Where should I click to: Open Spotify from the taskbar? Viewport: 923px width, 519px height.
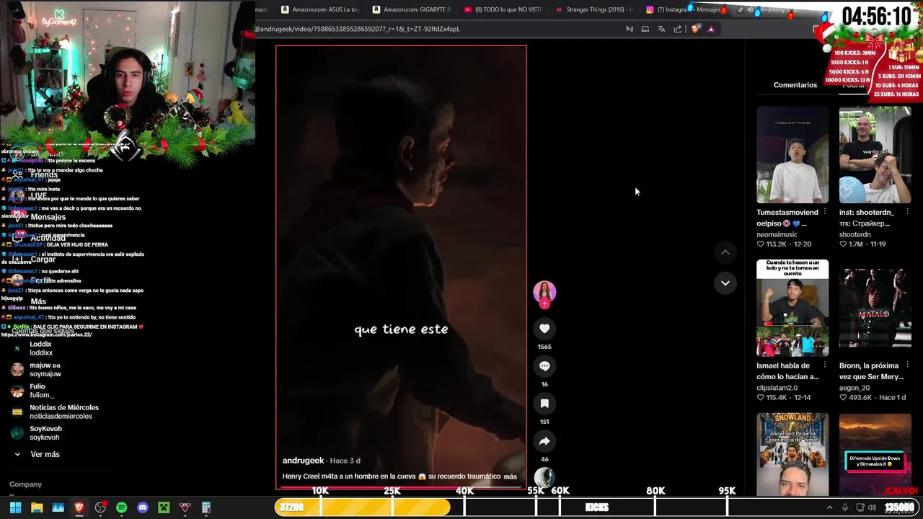(121, 507)
